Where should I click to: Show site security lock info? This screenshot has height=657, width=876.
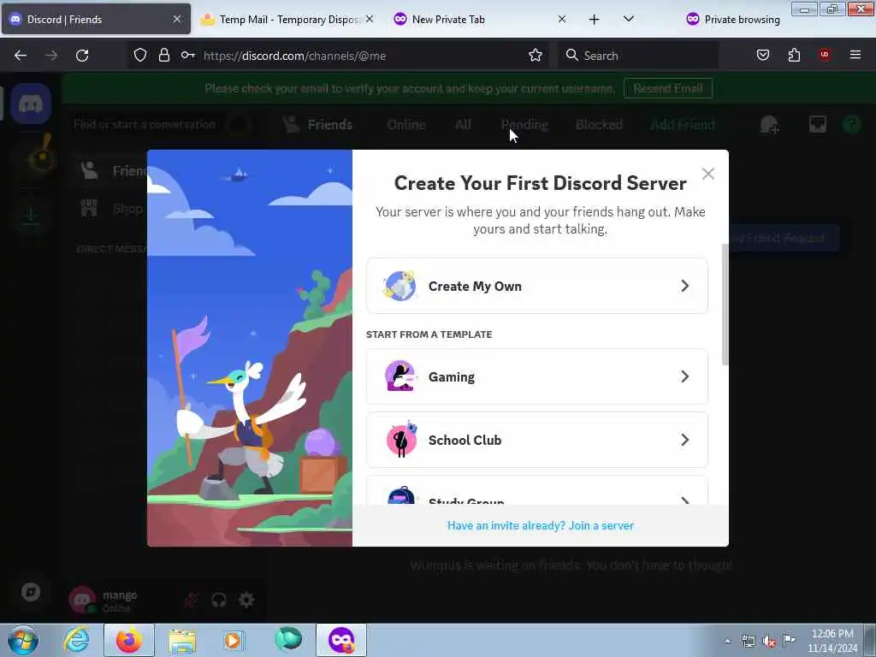(163, 55)
